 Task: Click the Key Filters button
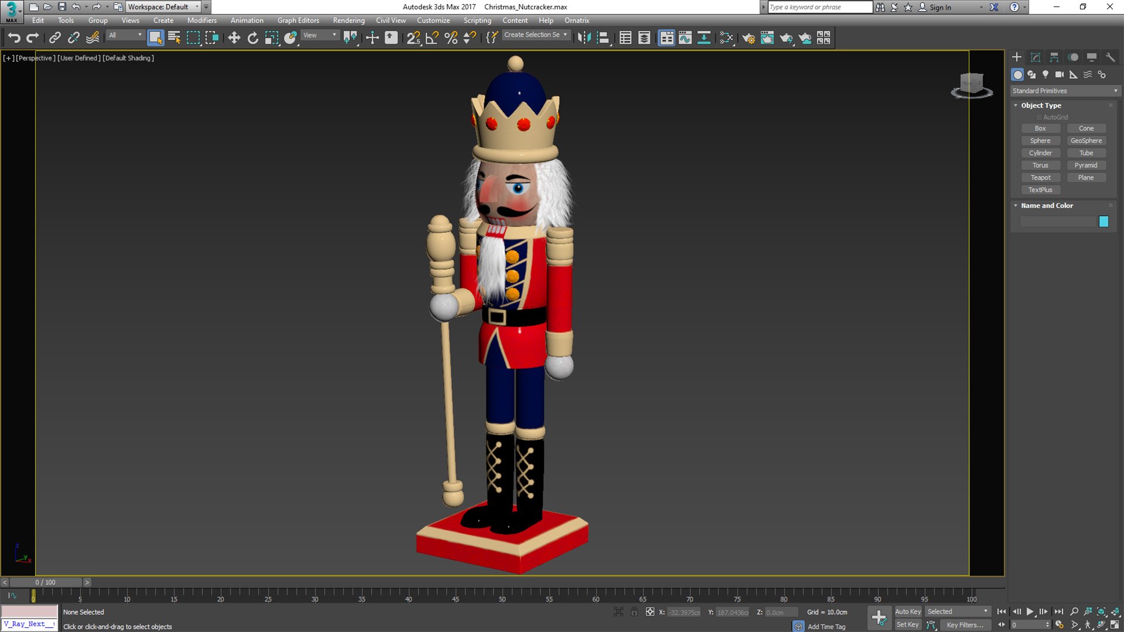(x=965, y=625)
